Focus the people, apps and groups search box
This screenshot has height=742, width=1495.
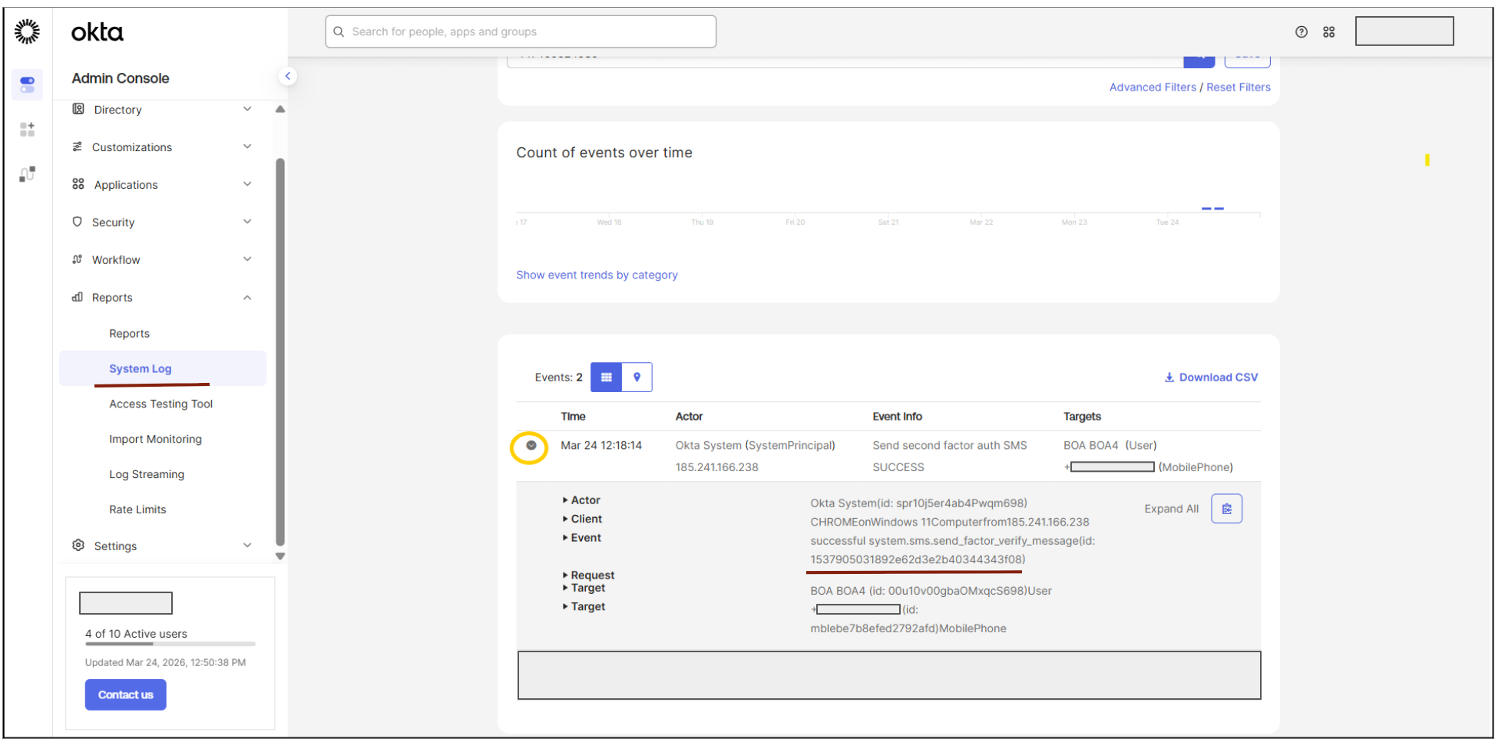[x=521, y=31]
